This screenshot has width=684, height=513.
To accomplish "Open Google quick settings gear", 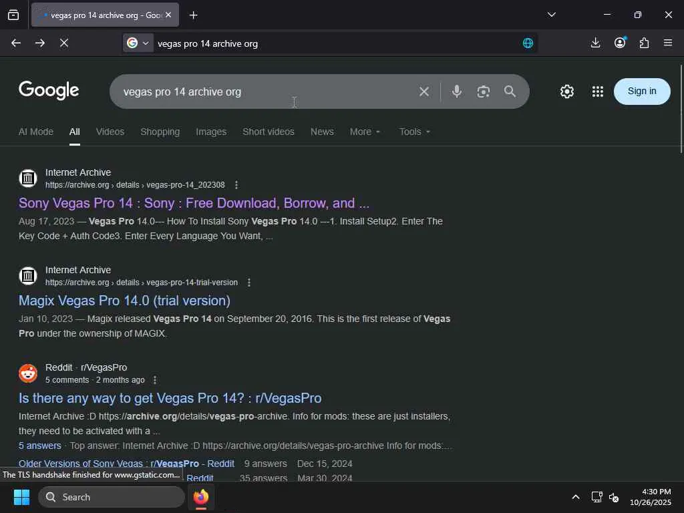I will pos(566,92).
